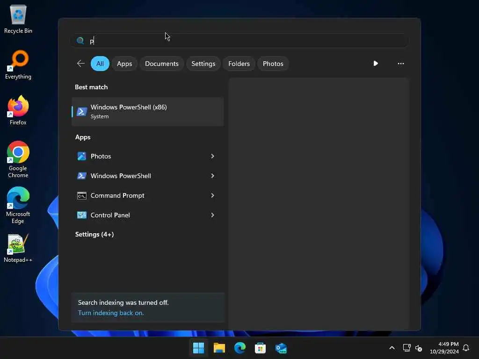Click the "Apps" section heading

pos(83,137)
